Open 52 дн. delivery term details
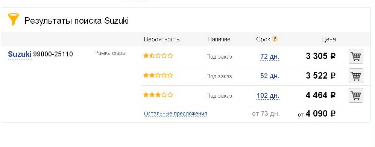Screen dimensions: 375x147 [x=270, y=76]
